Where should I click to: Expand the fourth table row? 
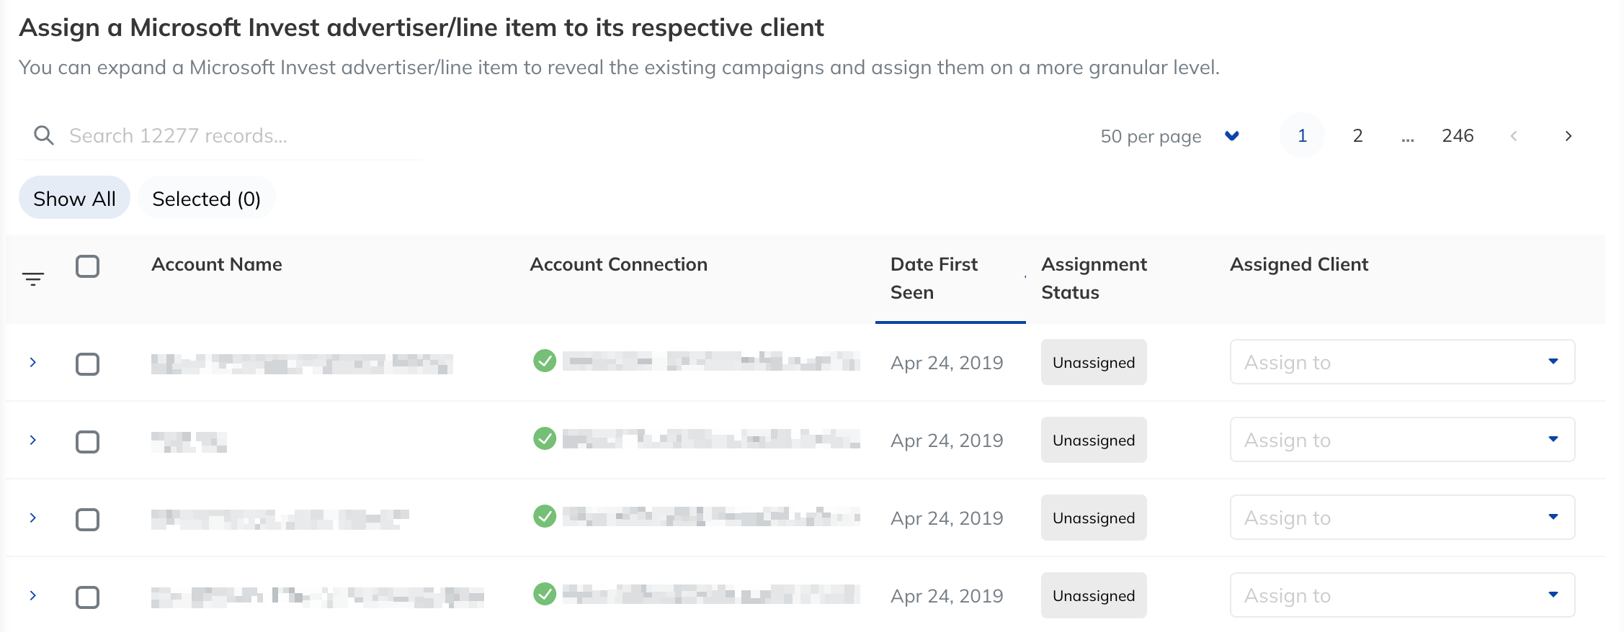32,595
